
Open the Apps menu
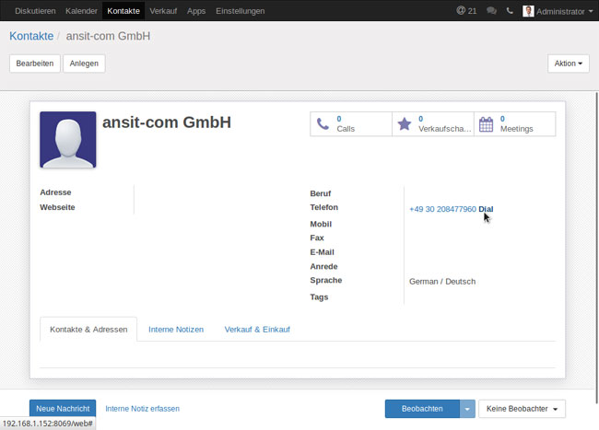click(196, 11)
